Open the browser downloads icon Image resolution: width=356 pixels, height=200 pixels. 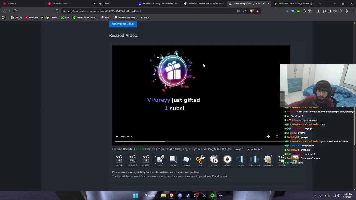click(x=318, y=11)
